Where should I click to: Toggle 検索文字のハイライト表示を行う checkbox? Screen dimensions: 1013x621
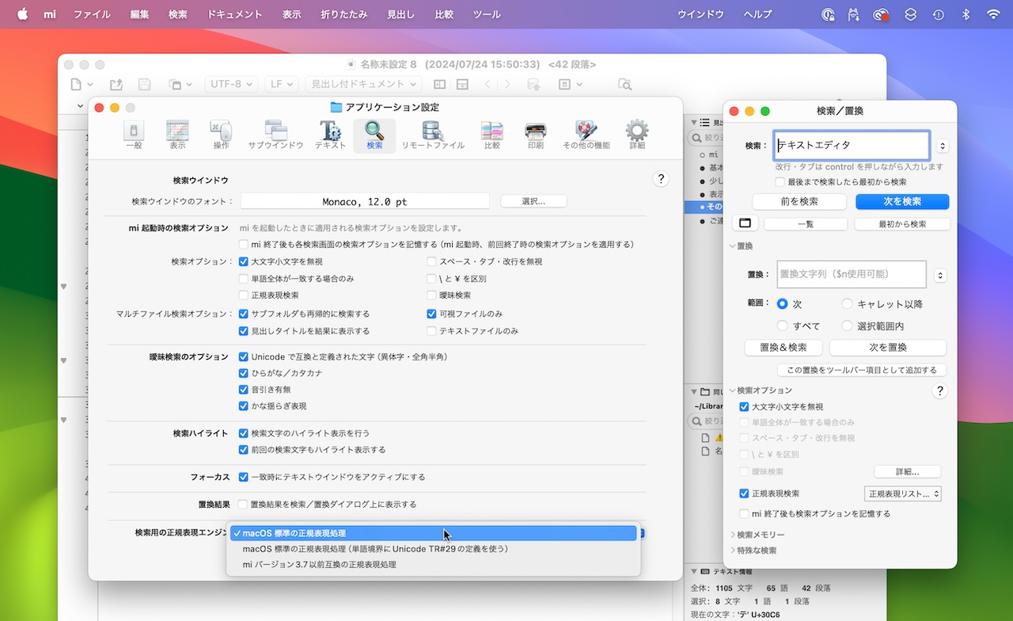244,433
